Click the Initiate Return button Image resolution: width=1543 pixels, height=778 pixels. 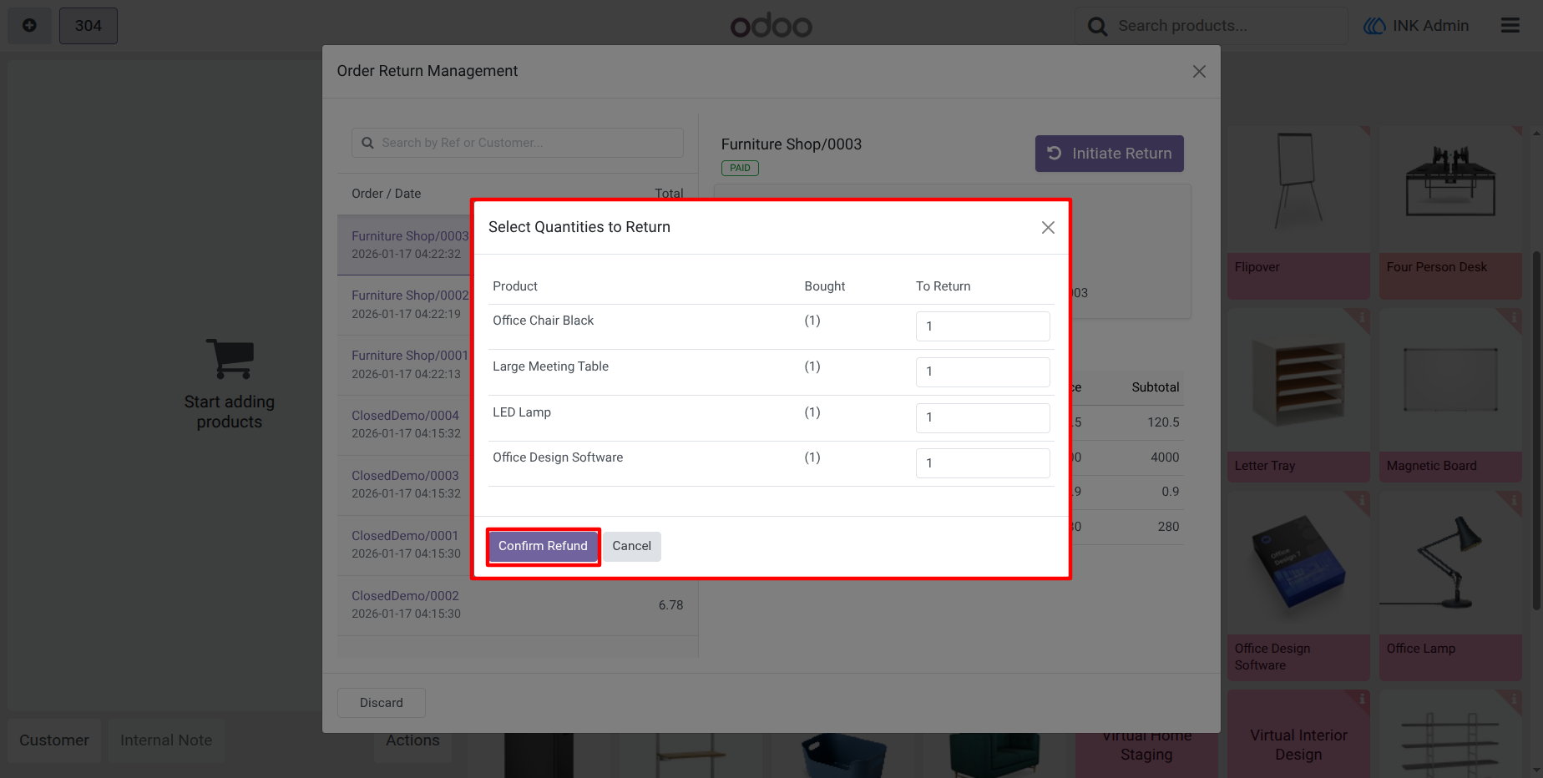click(1109, 154)
